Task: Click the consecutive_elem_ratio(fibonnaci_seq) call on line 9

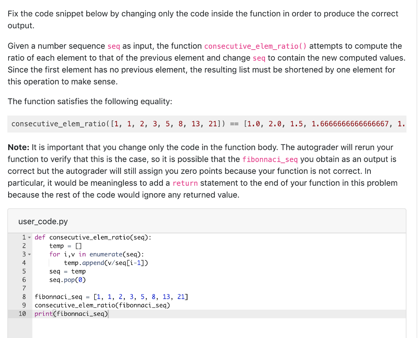Action: (x=103, y=305)
